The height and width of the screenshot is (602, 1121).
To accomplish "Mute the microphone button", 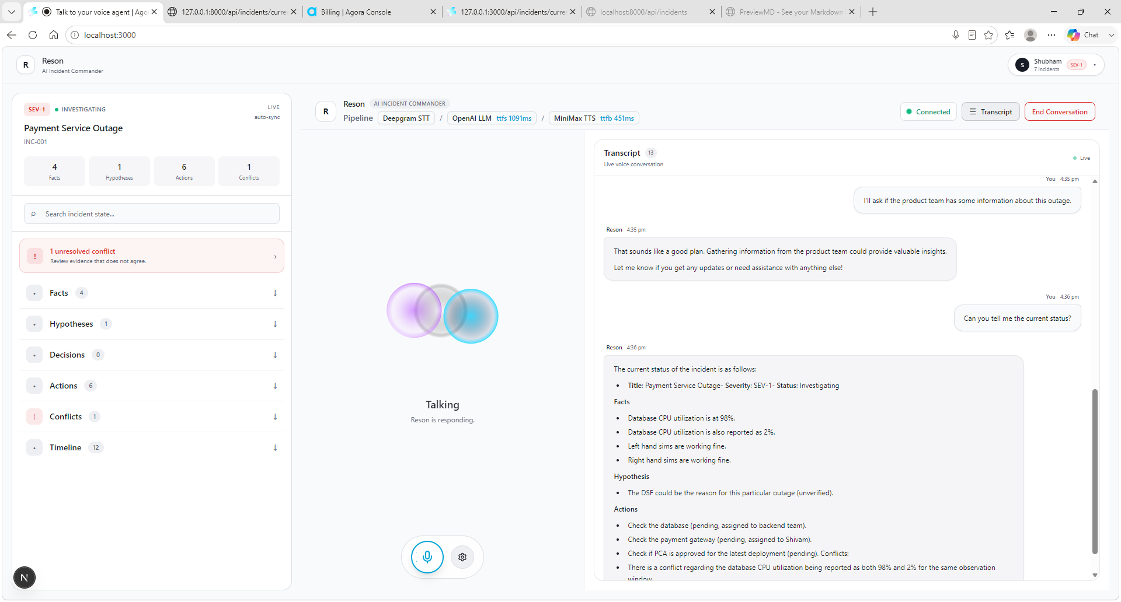I will 427,557.
